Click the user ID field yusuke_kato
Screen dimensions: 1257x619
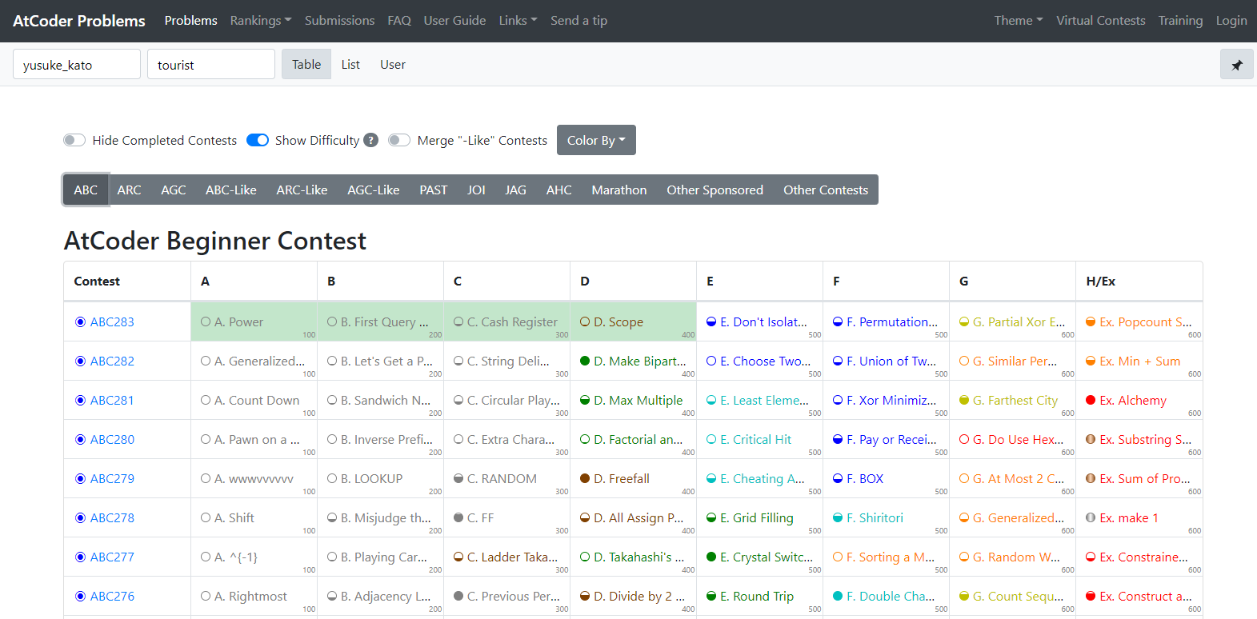point(77,65)
